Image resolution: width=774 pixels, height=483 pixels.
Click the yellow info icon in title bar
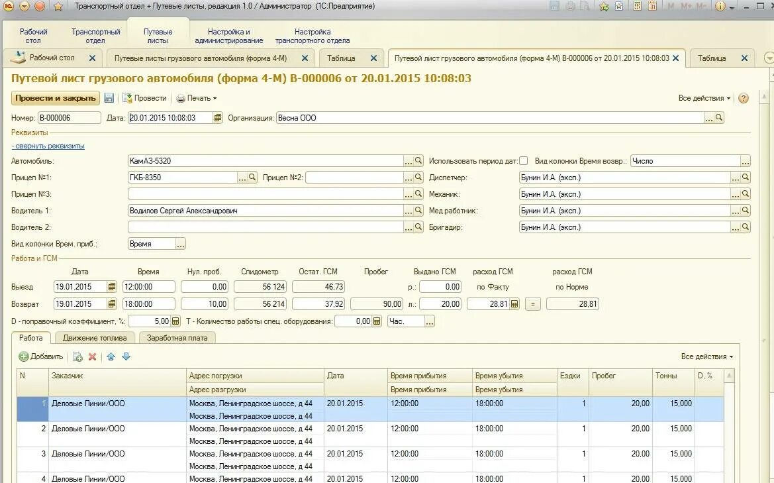tap(720, 7)
